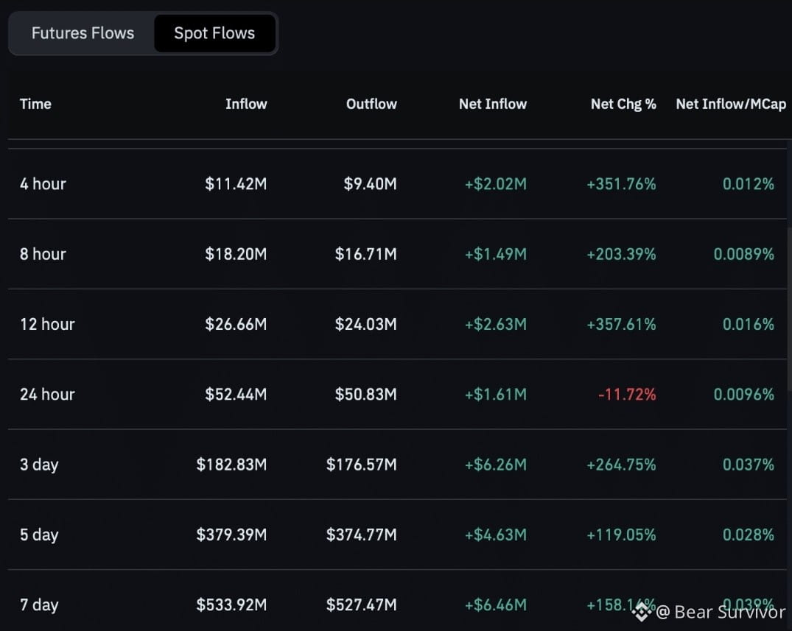Click the red -11.72% net change value
The width and height of the screenshot is (792, 631).
(x=627, y=394)
